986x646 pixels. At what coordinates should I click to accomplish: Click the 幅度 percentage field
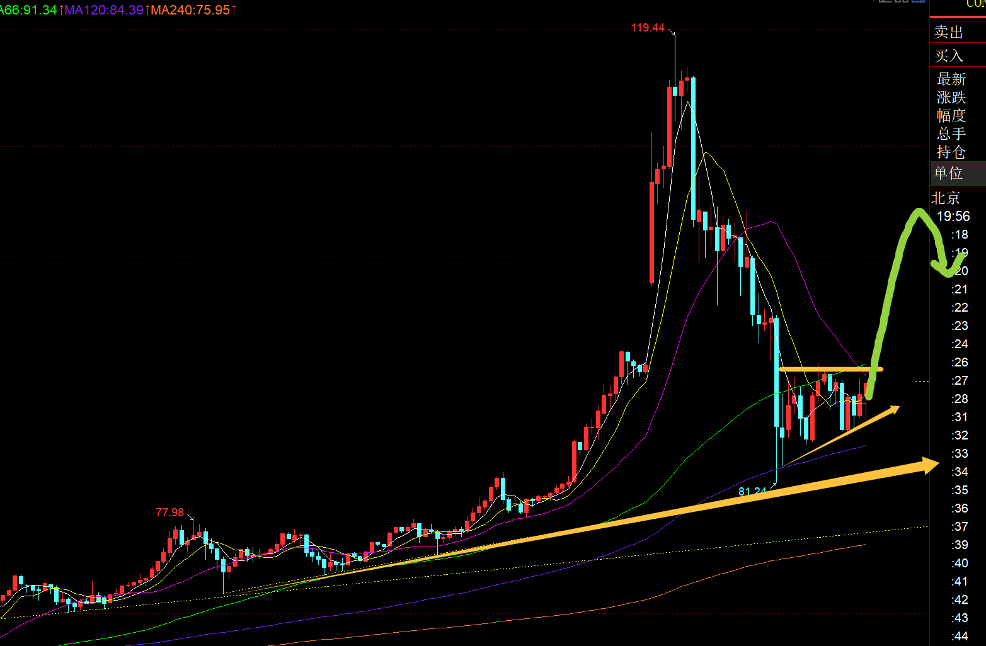tap(951, 116)
